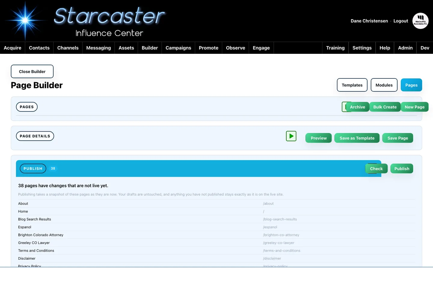The height and width of the screenshot is (284, 433).
Task: Select the Home page row
Action: [x=216, y=211]
